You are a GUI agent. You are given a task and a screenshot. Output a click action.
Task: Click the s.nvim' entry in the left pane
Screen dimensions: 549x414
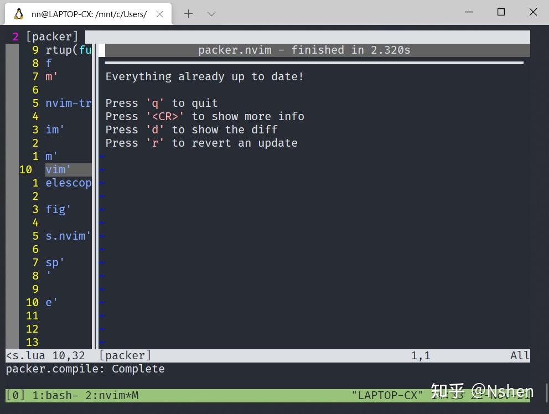(68, 236)
